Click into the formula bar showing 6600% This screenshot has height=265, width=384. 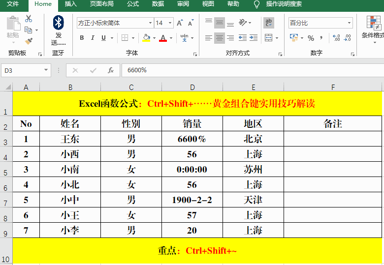pyautogui.click(x=252, y=70)
